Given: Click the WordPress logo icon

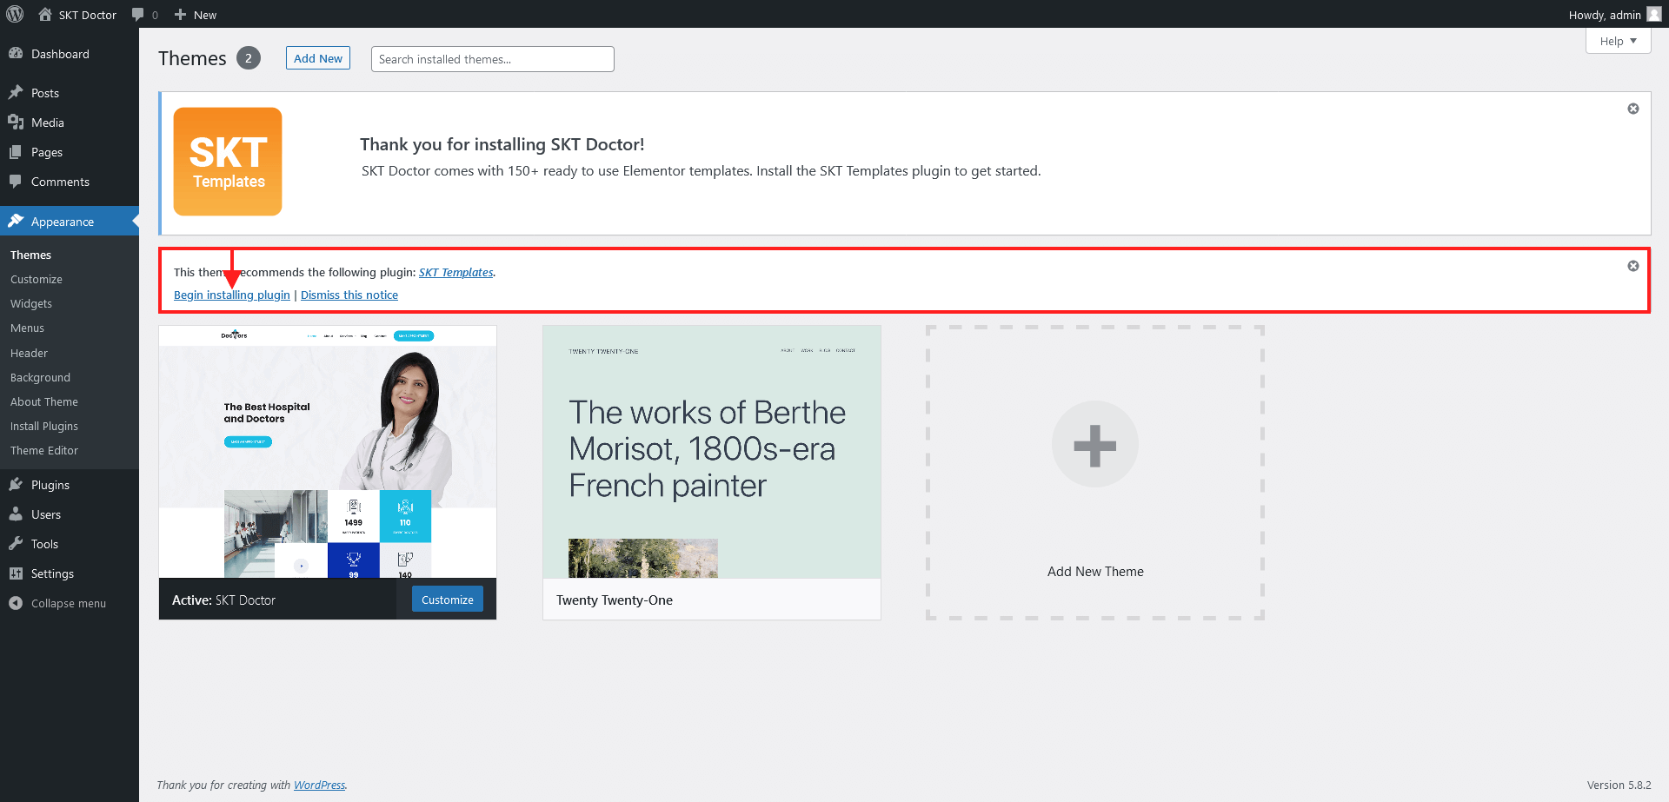Looking at the screenshot, I should 15,14.
